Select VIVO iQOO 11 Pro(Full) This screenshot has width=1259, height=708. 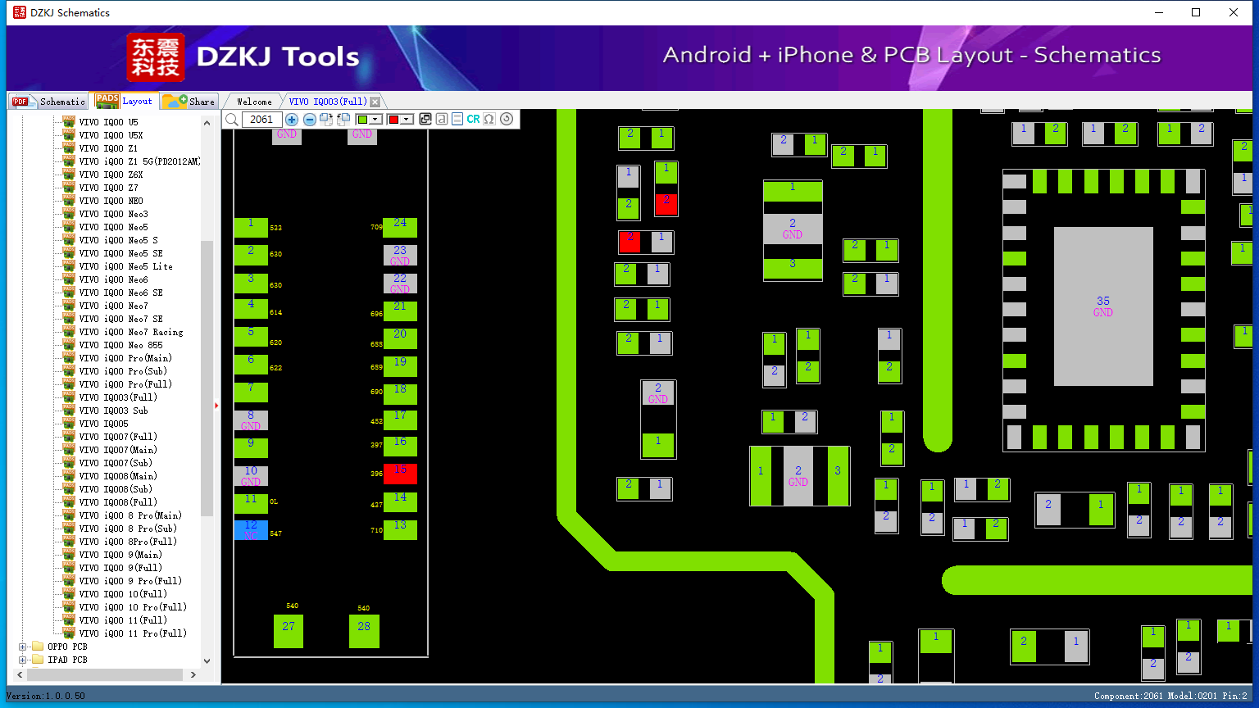coord(133,633)
